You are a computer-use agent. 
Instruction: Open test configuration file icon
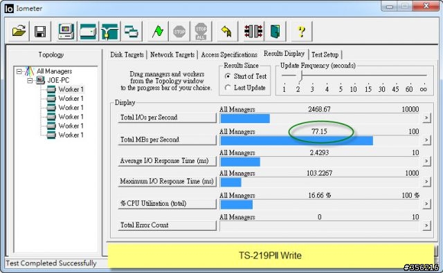point(19,31)
